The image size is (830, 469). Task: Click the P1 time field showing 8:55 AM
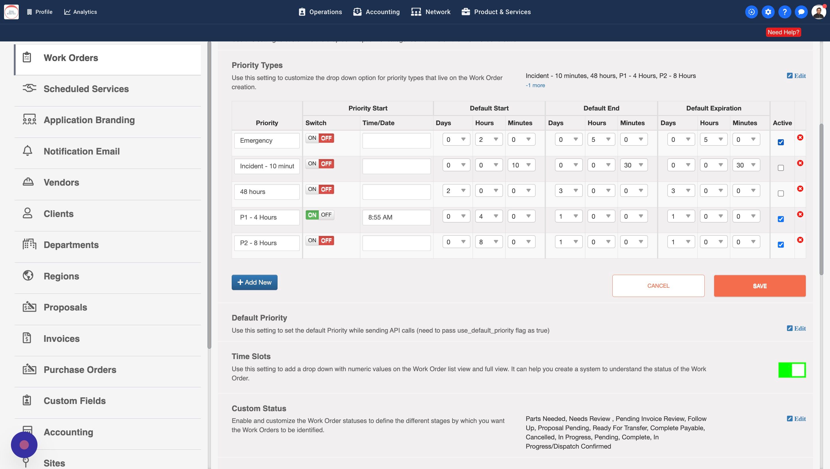(396, 218)
